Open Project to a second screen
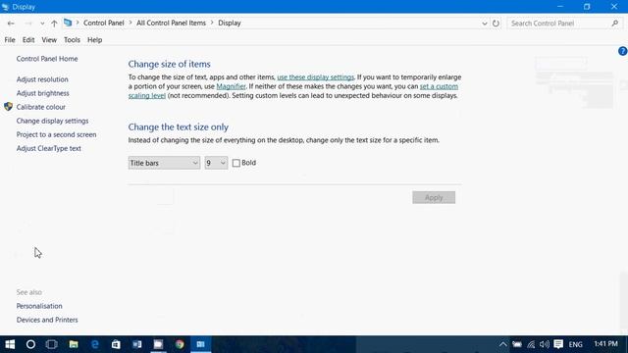The width and height of the screenshot is (628, 353). 57,134
